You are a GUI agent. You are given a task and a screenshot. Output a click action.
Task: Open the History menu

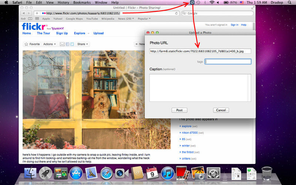(x=63, y=3)
